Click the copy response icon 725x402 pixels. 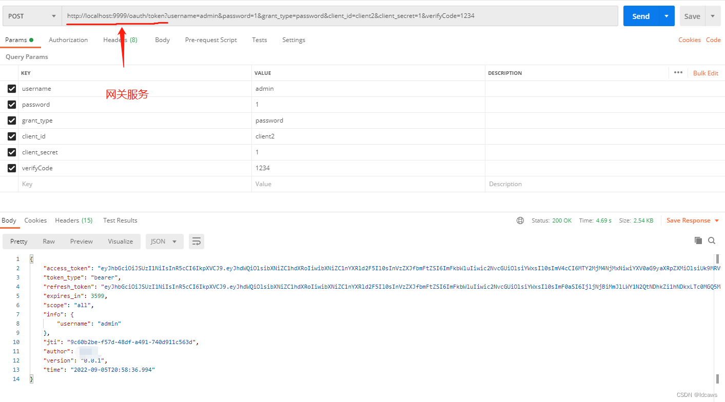[698, 240]
